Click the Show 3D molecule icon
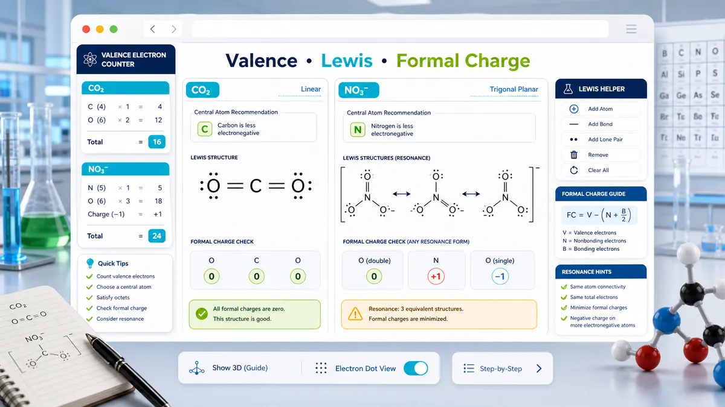Image resolution: width=725 pixels, height=407 pixels. pos(197,368)
